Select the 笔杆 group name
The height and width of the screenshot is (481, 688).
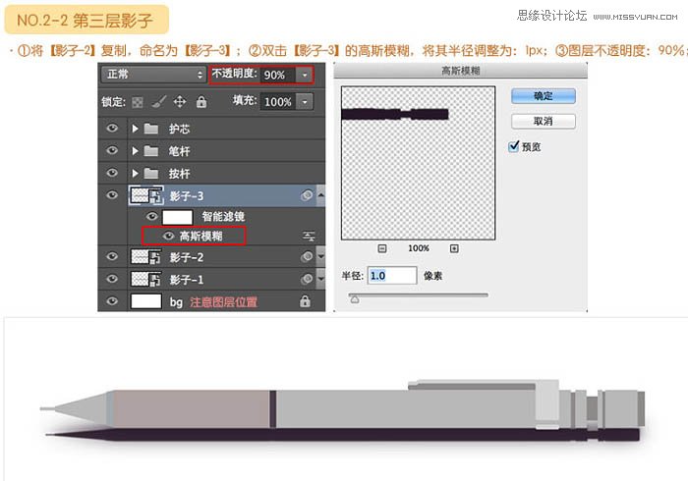(x=179, y=151)
